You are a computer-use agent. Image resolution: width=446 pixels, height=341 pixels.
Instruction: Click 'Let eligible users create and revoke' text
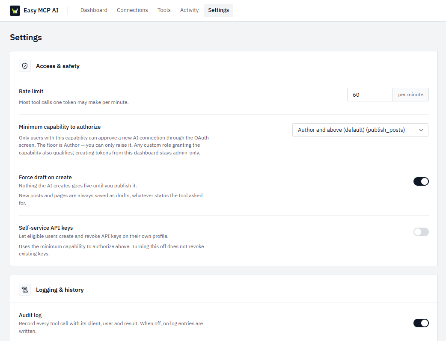tap(94, 236)
